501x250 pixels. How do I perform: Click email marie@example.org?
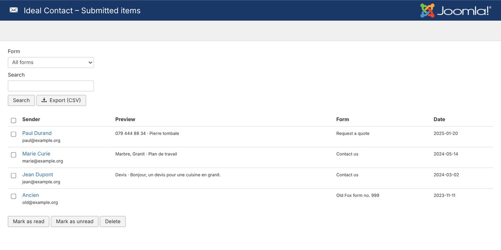coord(43,161)
